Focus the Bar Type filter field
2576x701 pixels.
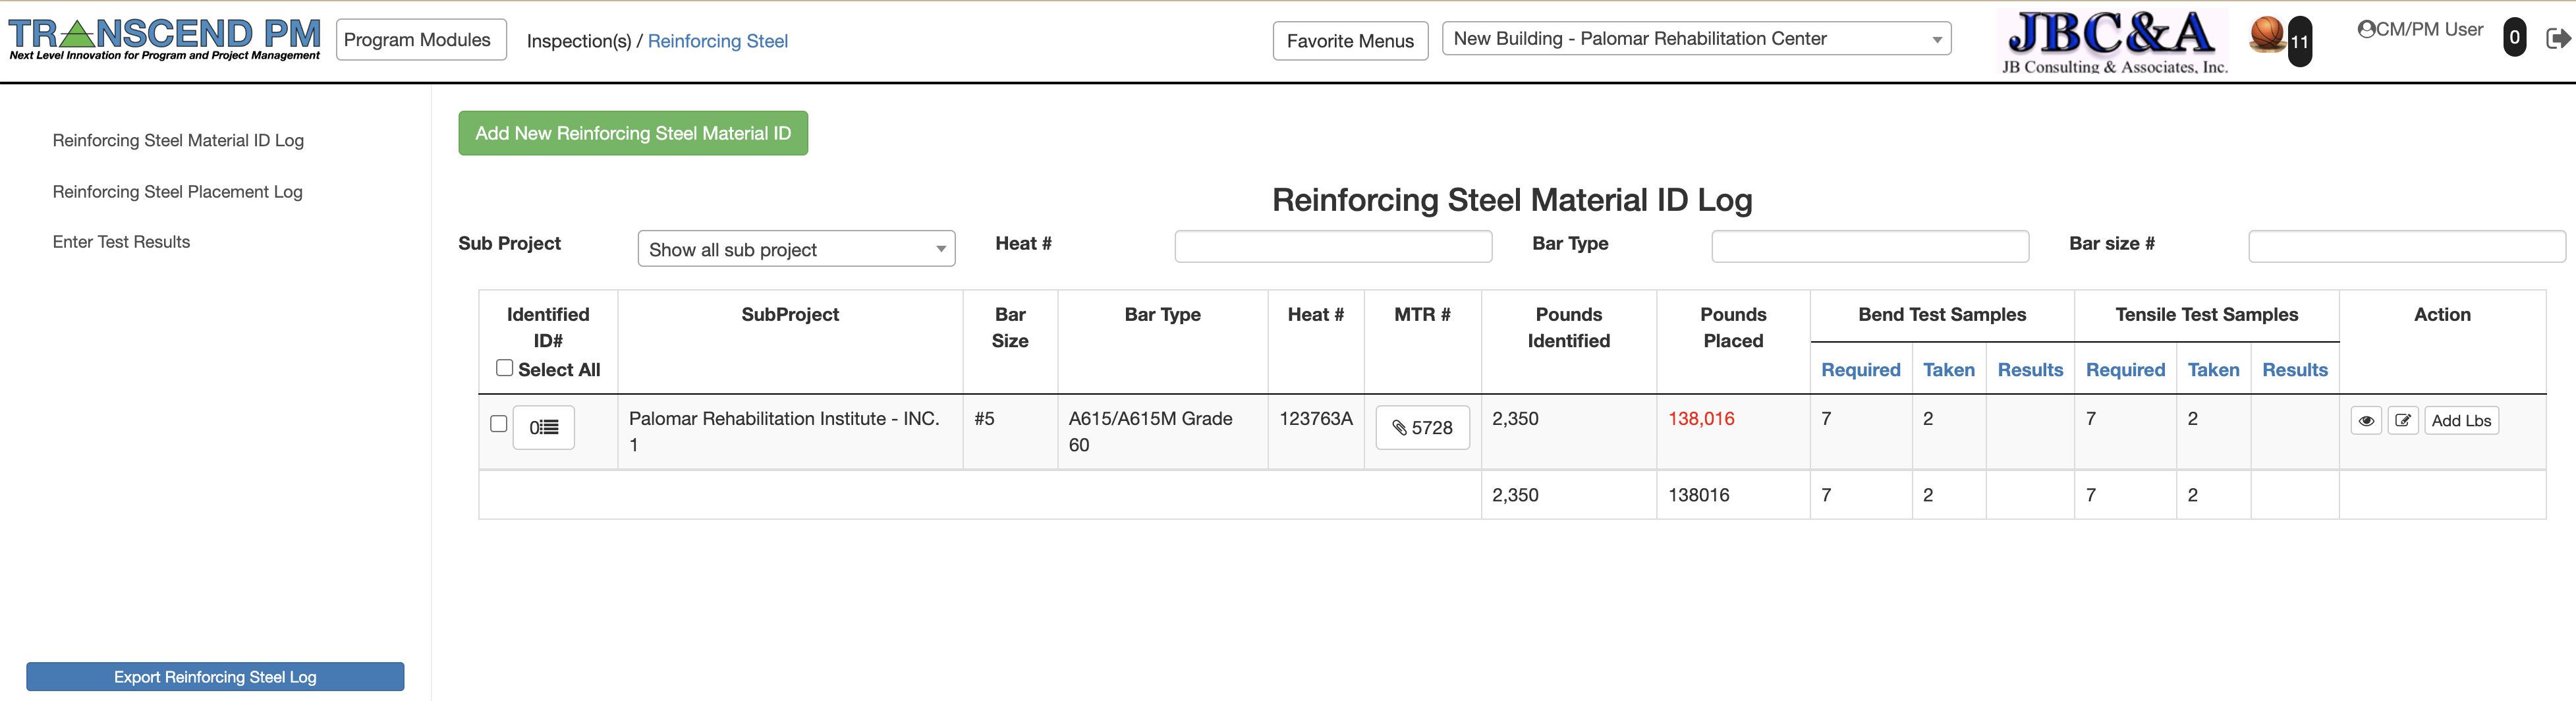point(1870,247)
